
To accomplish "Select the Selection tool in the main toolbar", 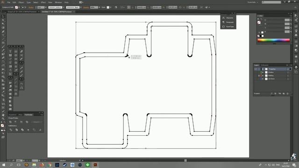I will [x=3, y=16].
